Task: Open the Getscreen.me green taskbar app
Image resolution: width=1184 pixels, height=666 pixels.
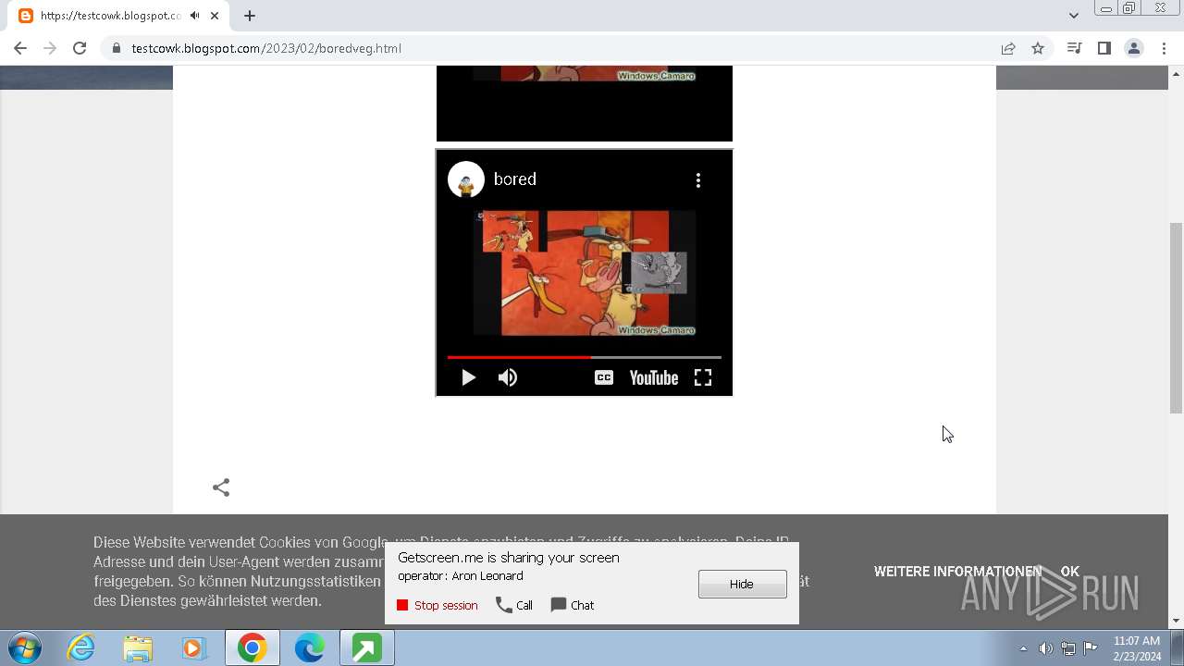Action: click(366, 648)
